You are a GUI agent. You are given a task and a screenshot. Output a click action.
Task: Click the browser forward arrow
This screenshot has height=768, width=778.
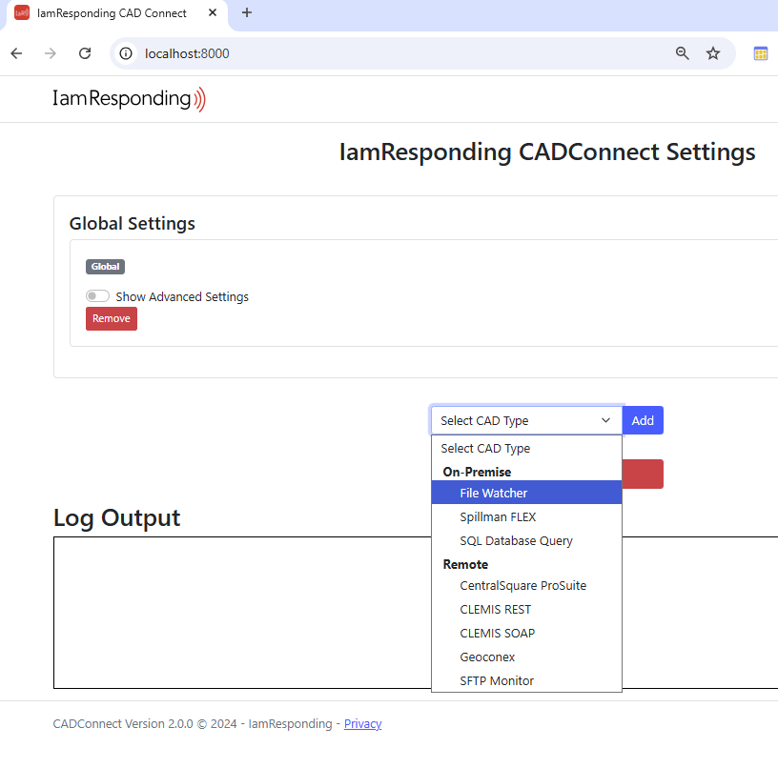[50, 53]
